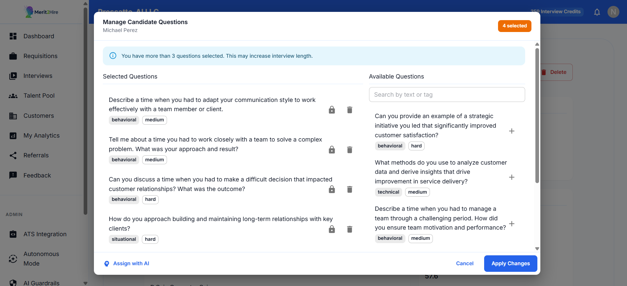
Task: Click the AI Guardrails shield icon
Action: tap(13, 283)
